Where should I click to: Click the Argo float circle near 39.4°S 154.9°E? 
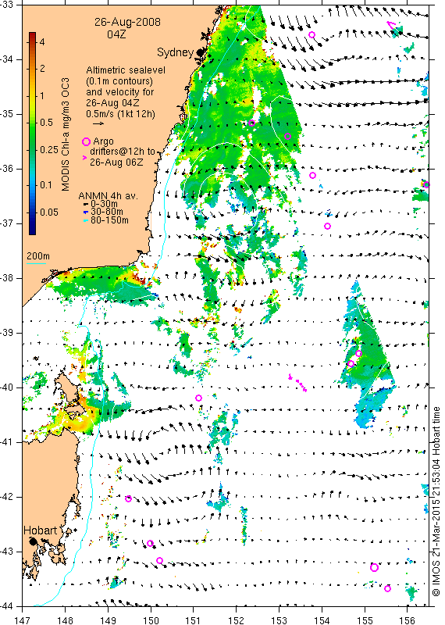[358, 354]
